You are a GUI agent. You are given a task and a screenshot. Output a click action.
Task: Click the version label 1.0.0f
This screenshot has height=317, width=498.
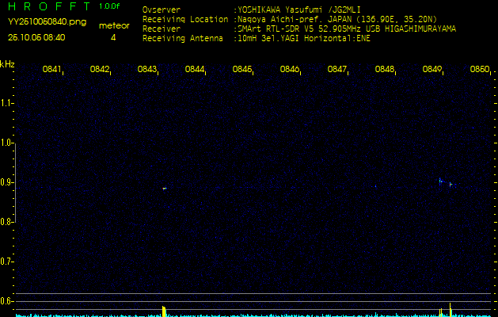[x=109, y=6]
